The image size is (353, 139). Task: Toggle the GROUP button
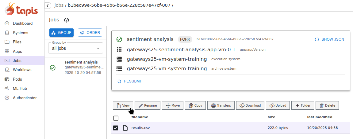coord(61,33)
